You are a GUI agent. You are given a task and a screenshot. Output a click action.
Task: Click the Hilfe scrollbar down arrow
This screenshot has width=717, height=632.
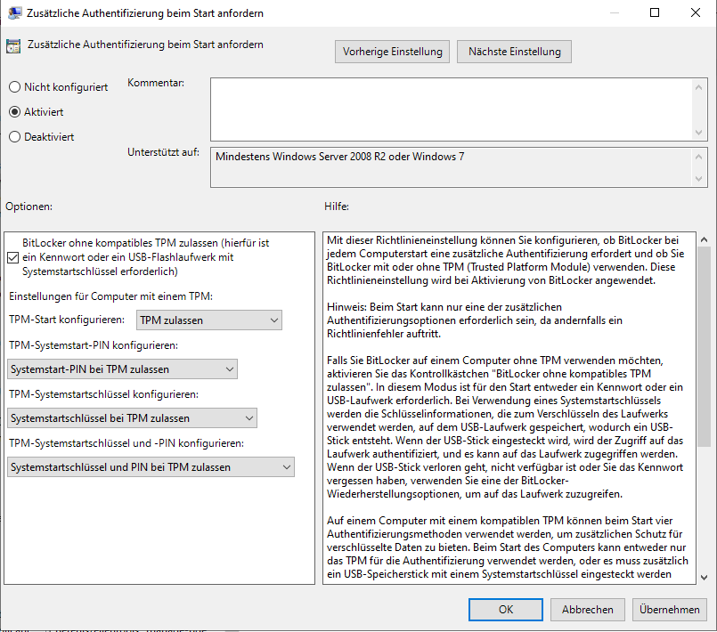(704, 578)
